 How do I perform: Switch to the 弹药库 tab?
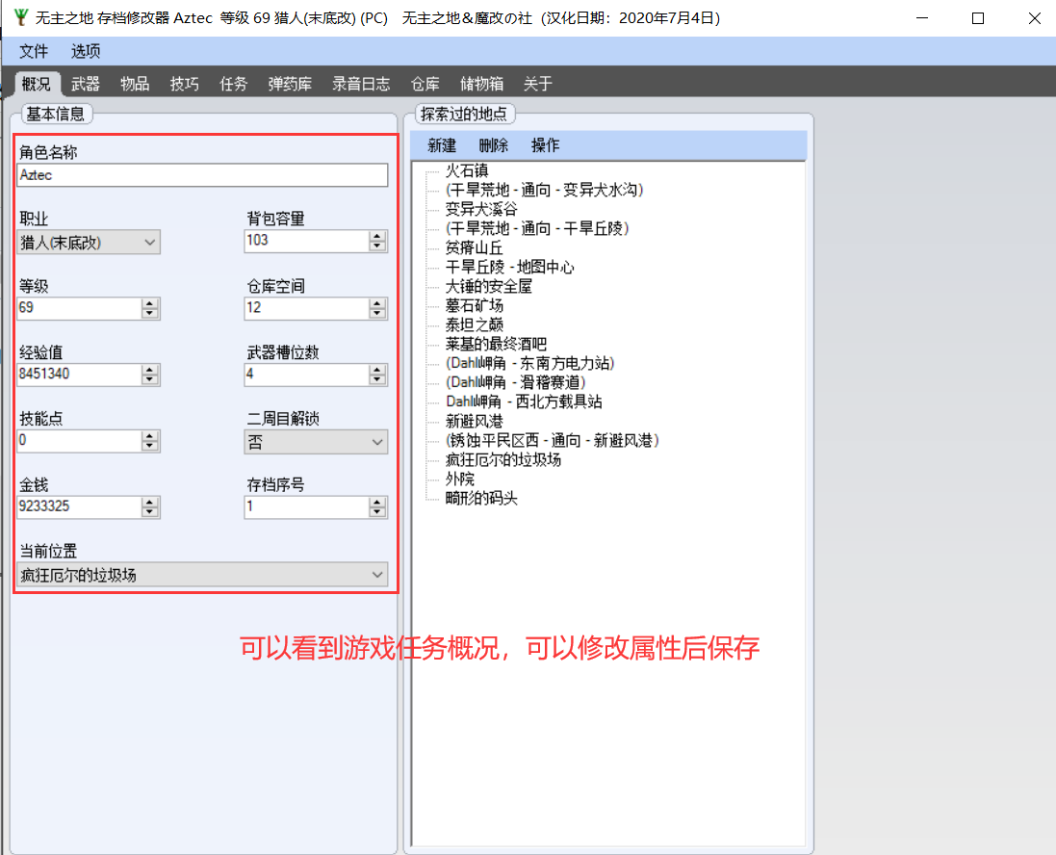tap(290, 84)
